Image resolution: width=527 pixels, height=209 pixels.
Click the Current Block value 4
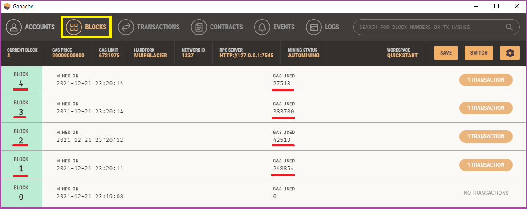tap(8, 56)
